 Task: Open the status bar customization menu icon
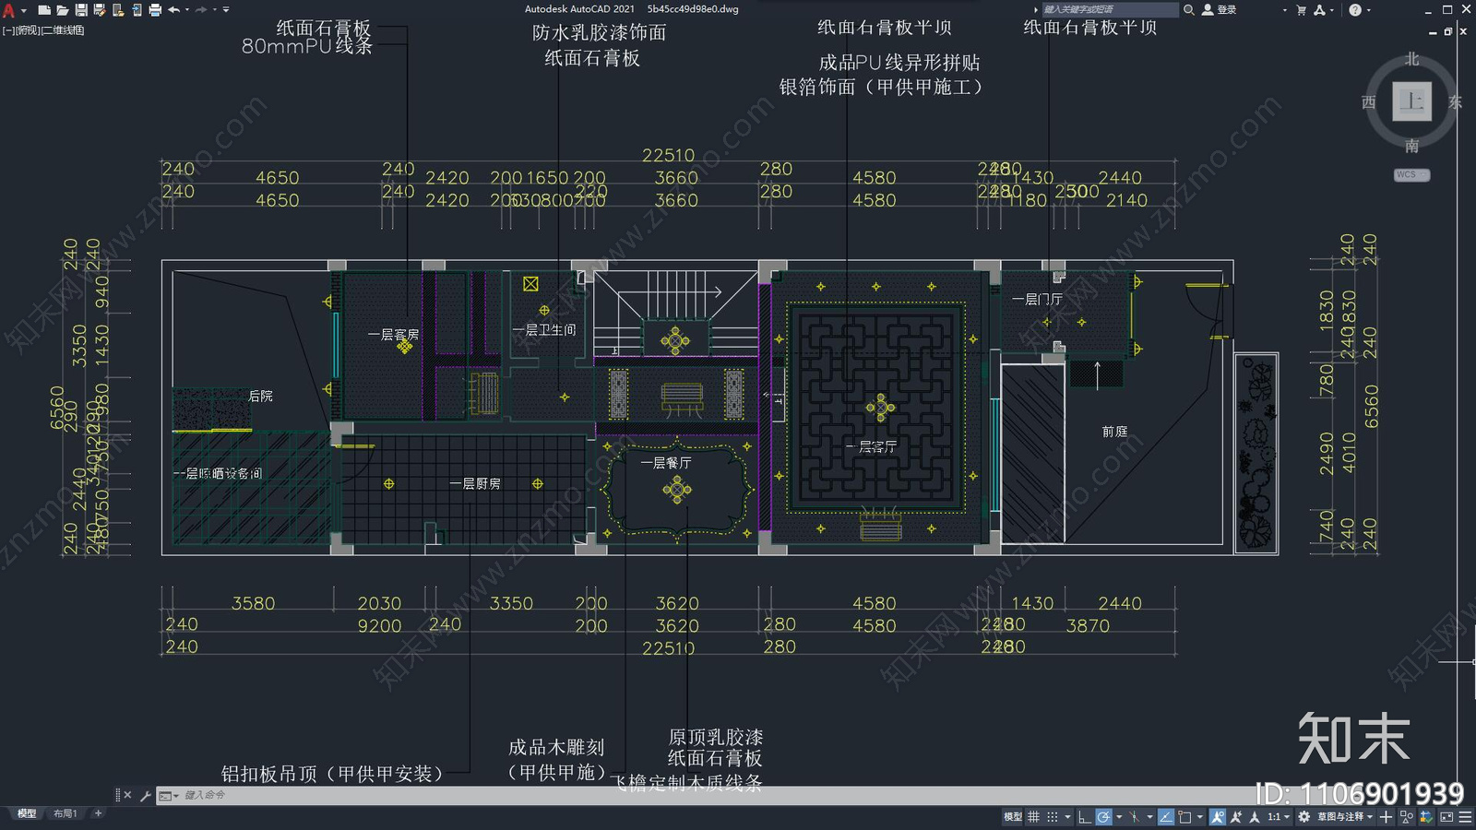point(1465,816)
